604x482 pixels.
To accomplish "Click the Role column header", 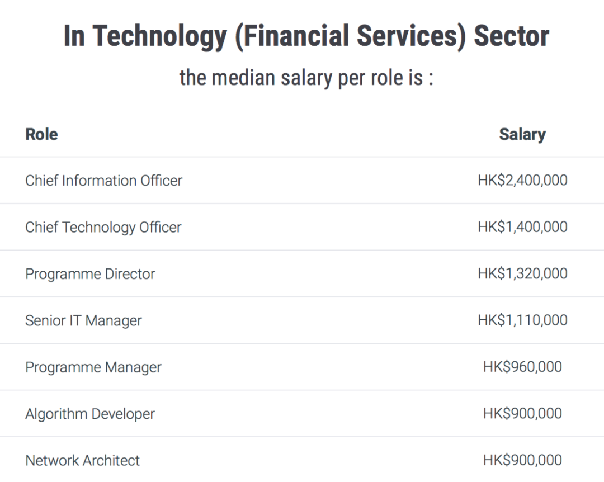I will coord(41,134).
